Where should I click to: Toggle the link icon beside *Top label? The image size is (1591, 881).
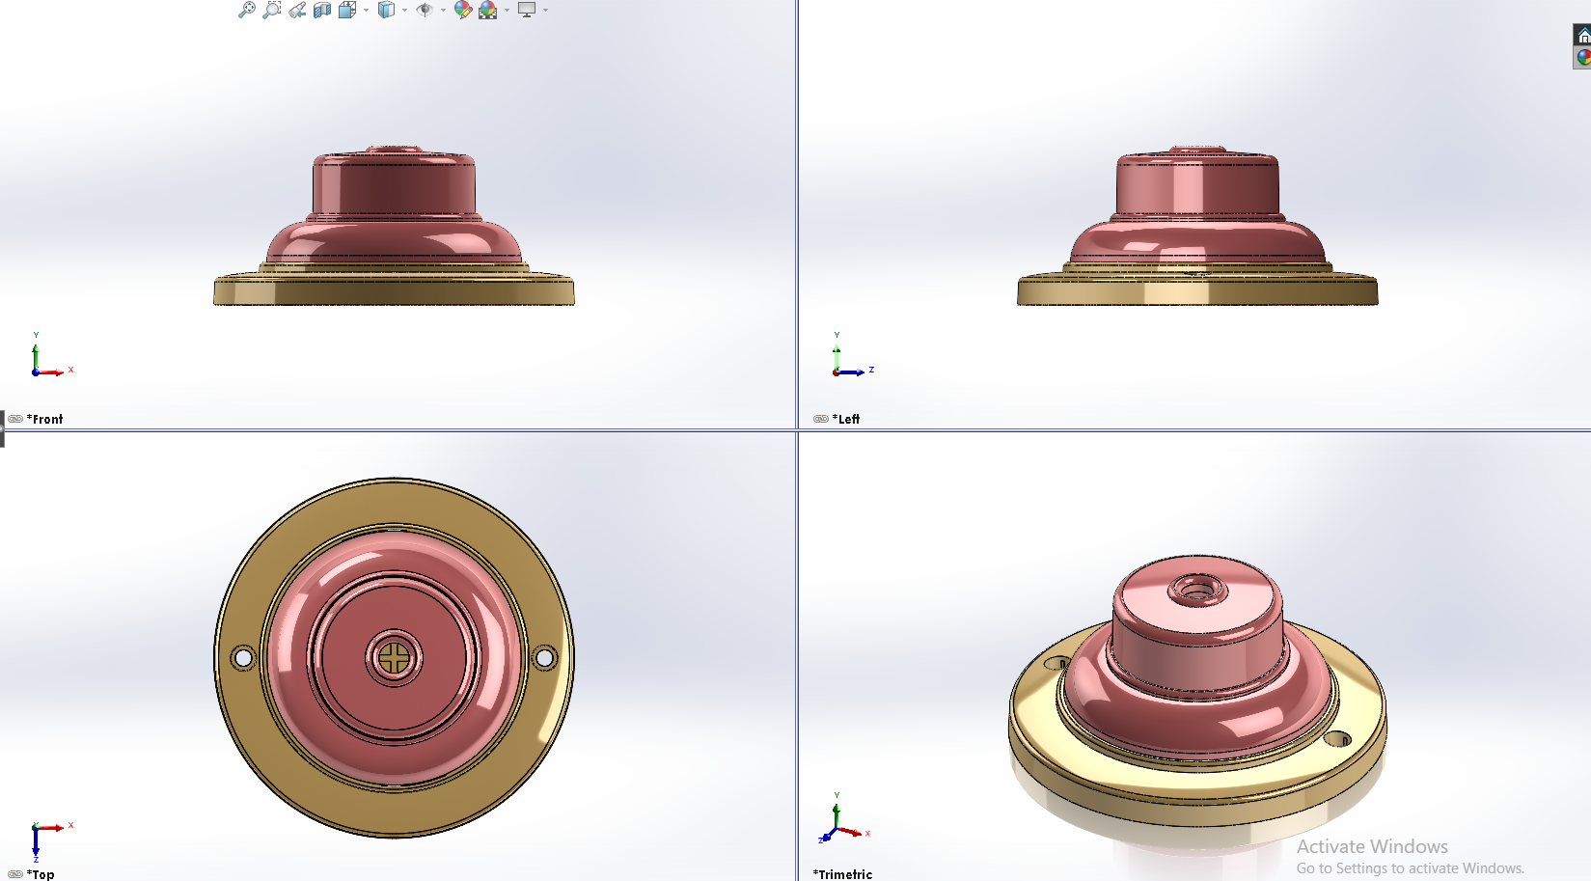(x=15, y=874)
